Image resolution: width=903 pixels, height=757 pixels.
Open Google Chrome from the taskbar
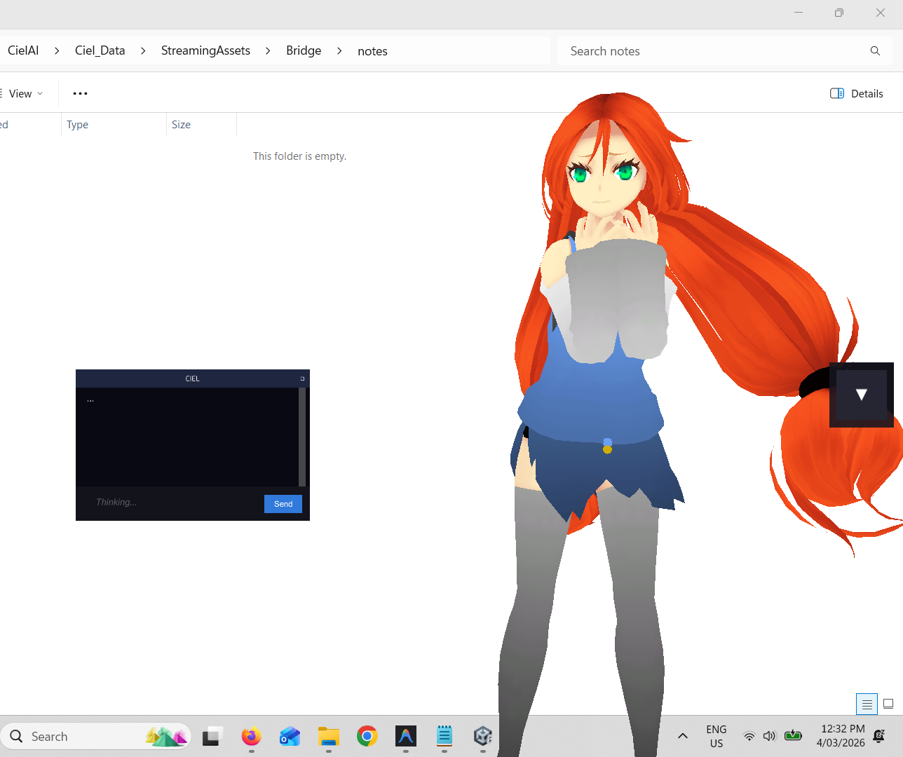367,737
